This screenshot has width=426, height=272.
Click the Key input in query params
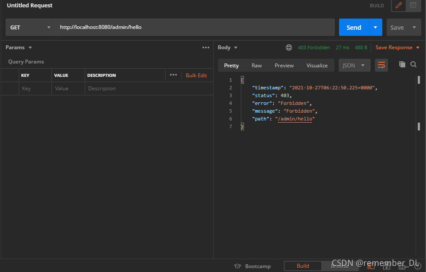(x=35, y=89)
